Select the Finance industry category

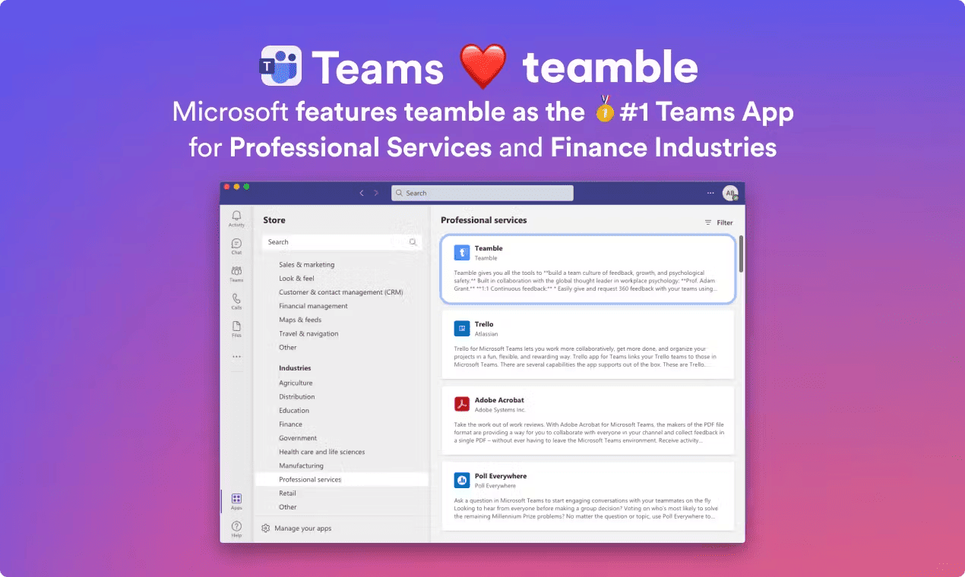click(x=290, y=424)
